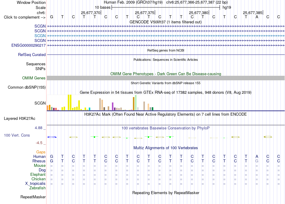Image resolution: width=285 pixels, height=204 pixels.
Task: Open '100 vertebrates Basewise Conservation by PhyloP' title
Action: [x=166, y=128]
